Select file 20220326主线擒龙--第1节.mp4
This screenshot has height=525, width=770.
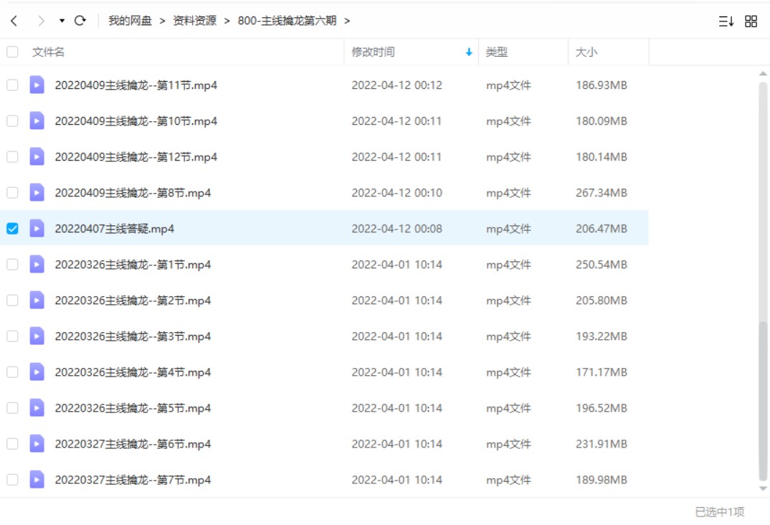click(133, 264)
